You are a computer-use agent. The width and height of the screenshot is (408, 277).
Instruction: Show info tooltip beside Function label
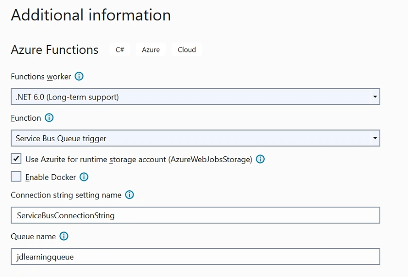click(49, 118)
